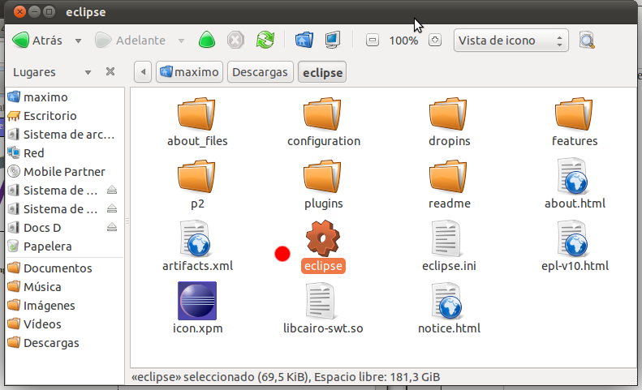This screenshot has height=390, width=642.
Task: Select the features folder
Action: pos(574,122)
